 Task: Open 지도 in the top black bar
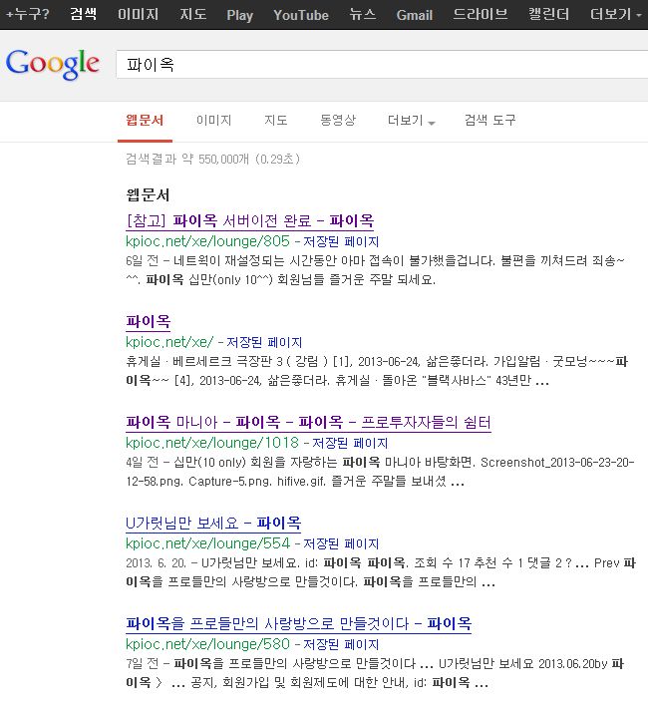pyautogui.click(x=193, y=15)
